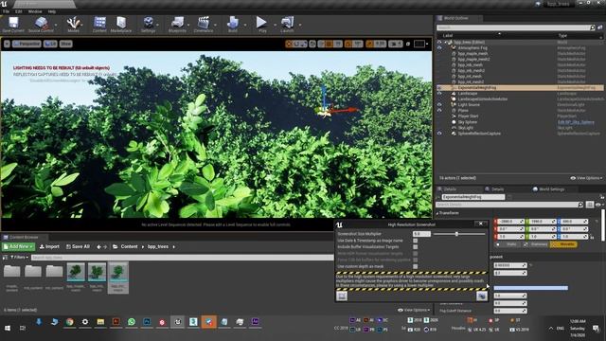Set mobility to Static

(508, 244)
